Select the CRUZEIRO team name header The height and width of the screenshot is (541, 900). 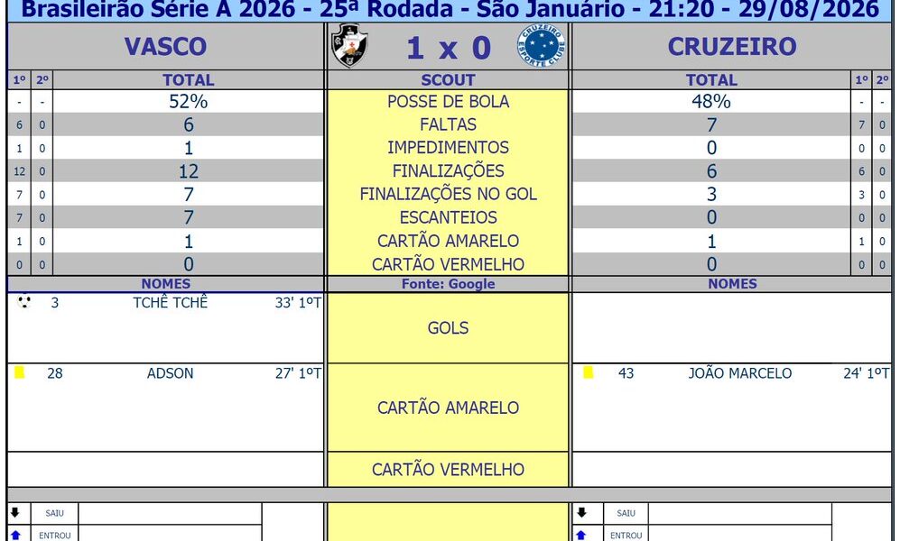click(x=731, y=46)
